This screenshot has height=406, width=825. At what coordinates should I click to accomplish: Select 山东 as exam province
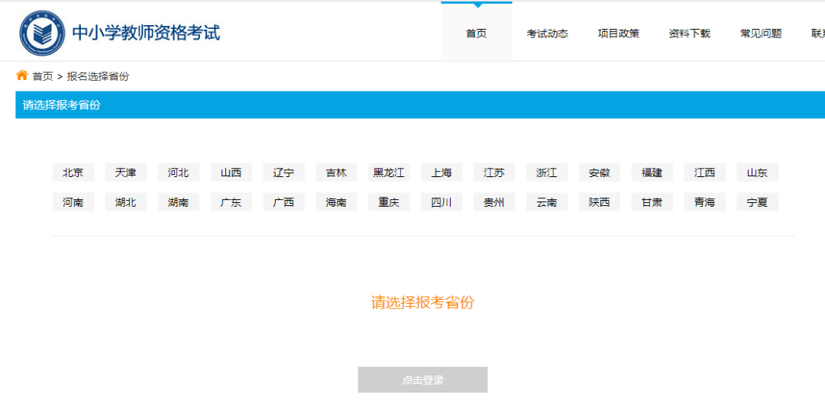coord(757,172)
